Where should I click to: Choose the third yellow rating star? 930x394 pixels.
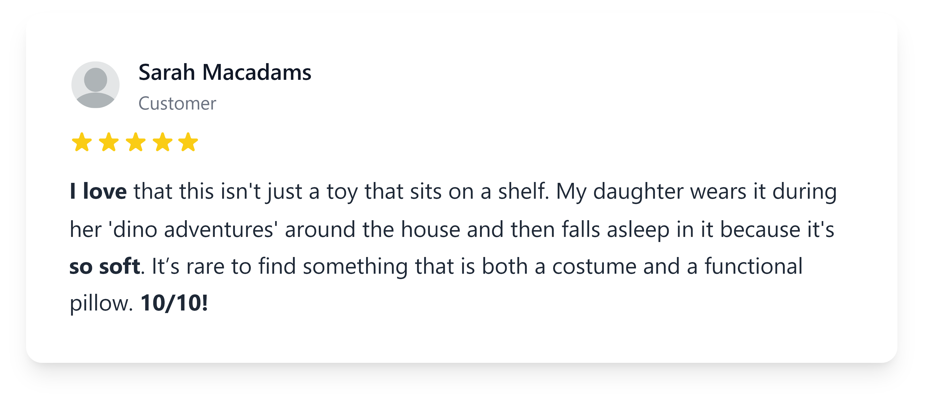(135, 142)
